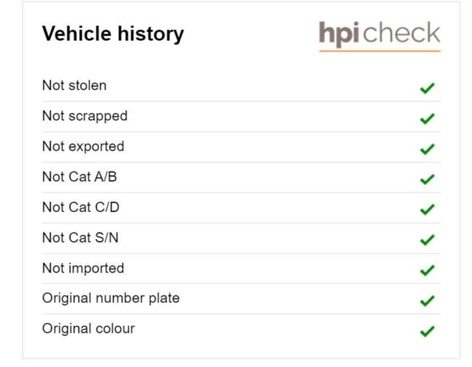
Task: Click the checkmark for Original colour
Action: 427,331
